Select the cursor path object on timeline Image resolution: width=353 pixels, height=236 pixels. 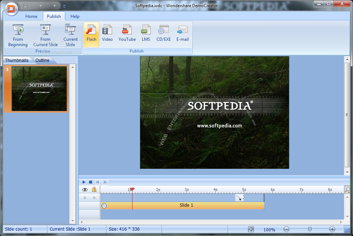[240, 198]
